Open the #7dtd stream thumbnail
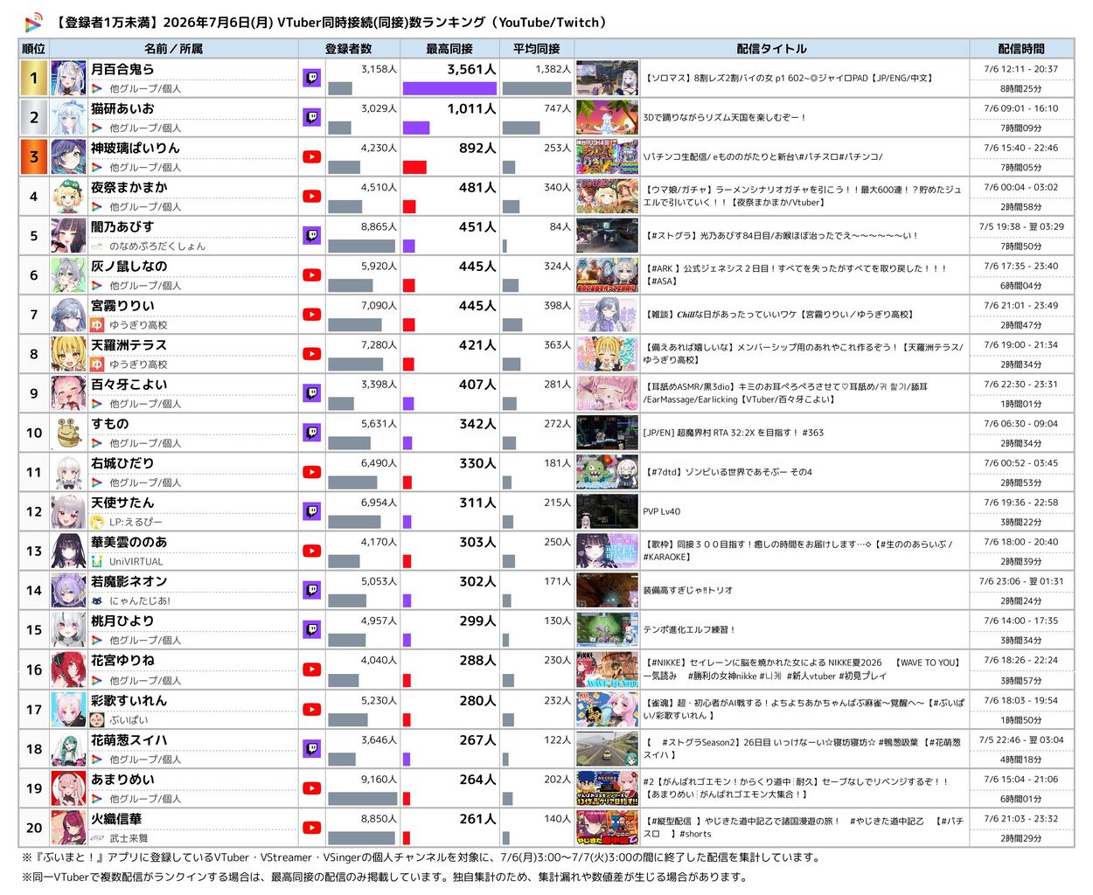1093x895 pixels. click(x=607, y=472)
